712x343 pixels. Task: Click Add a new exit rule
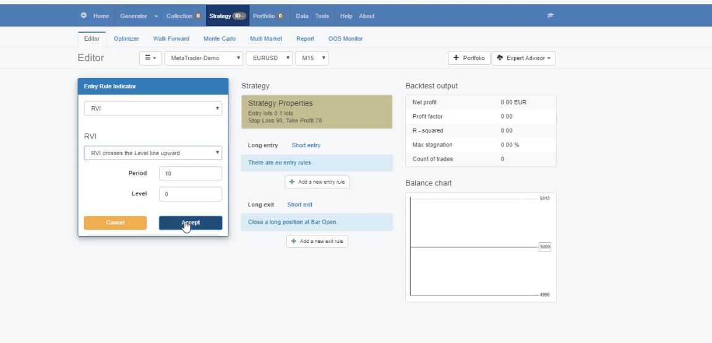click(x=317, y=241)
